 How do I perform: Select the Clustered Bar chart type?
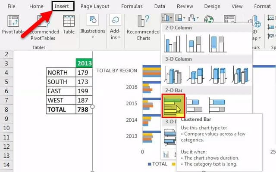click(x=173, y=105)
